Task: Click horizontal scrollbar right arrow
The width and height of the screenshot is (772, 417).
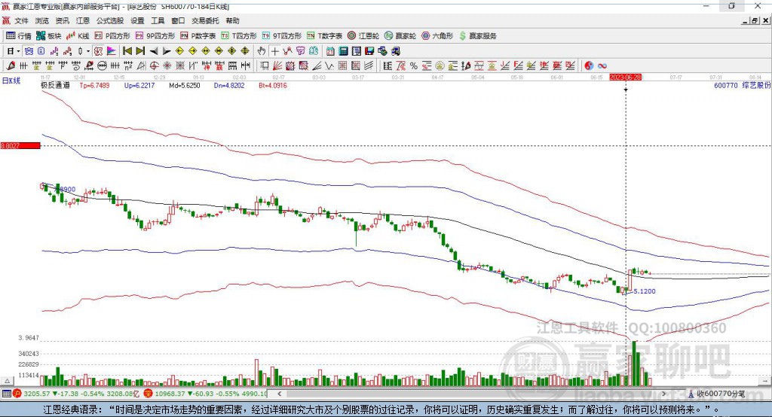Action: (663, 394)
